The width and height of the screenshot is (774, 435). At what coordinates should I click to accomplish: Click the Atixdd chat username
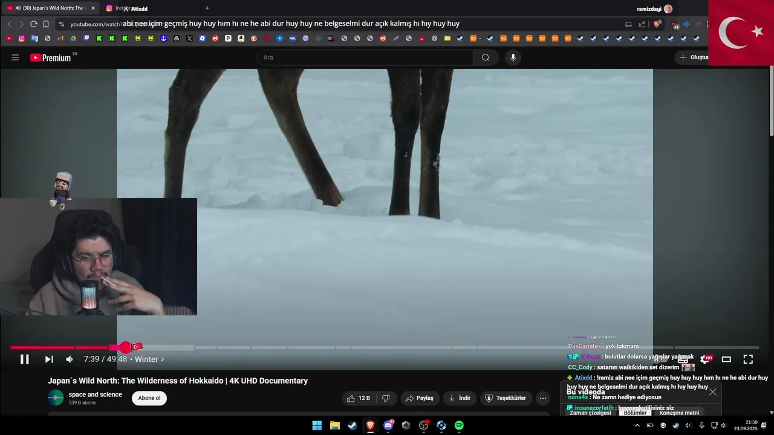coord(583,378)
